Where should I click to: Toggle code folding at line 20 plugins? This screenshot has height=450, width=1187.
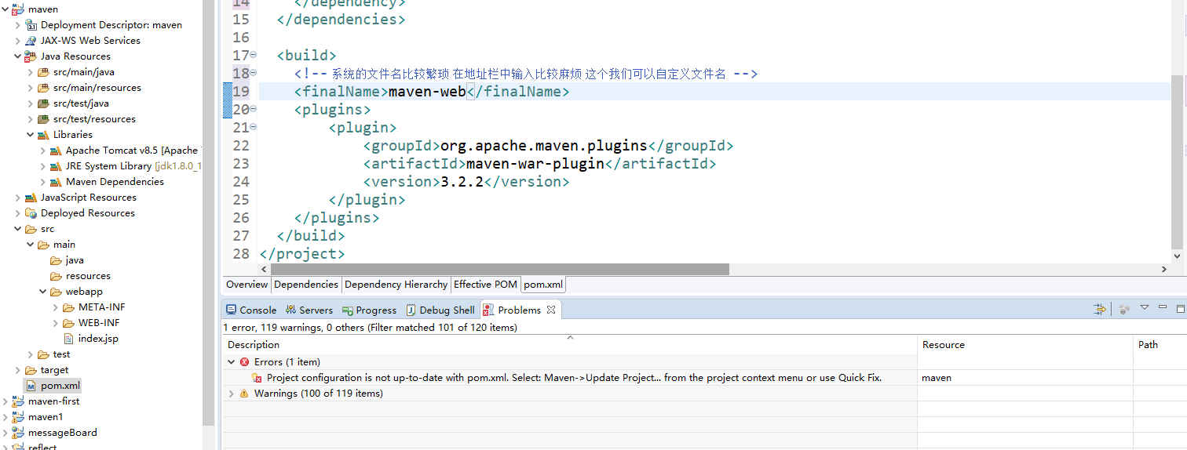(x=253, y=109)
